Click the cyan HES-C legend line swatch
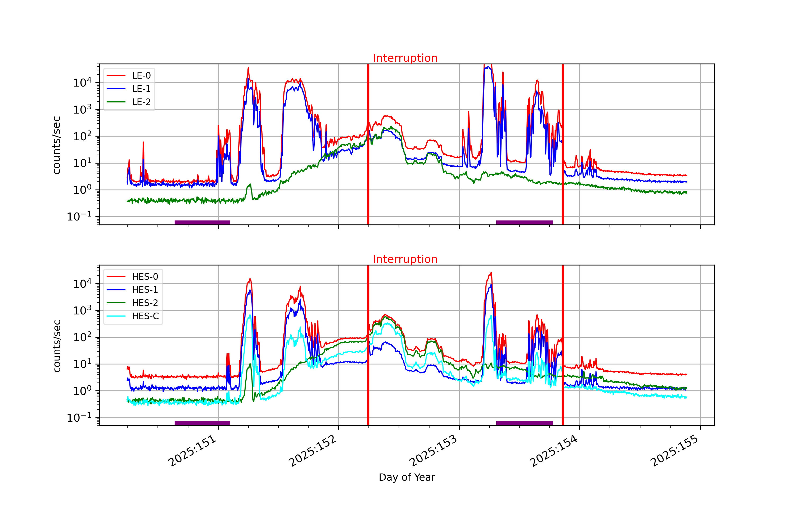The height and width of the screenshot is (532, 794). (116, 316)
